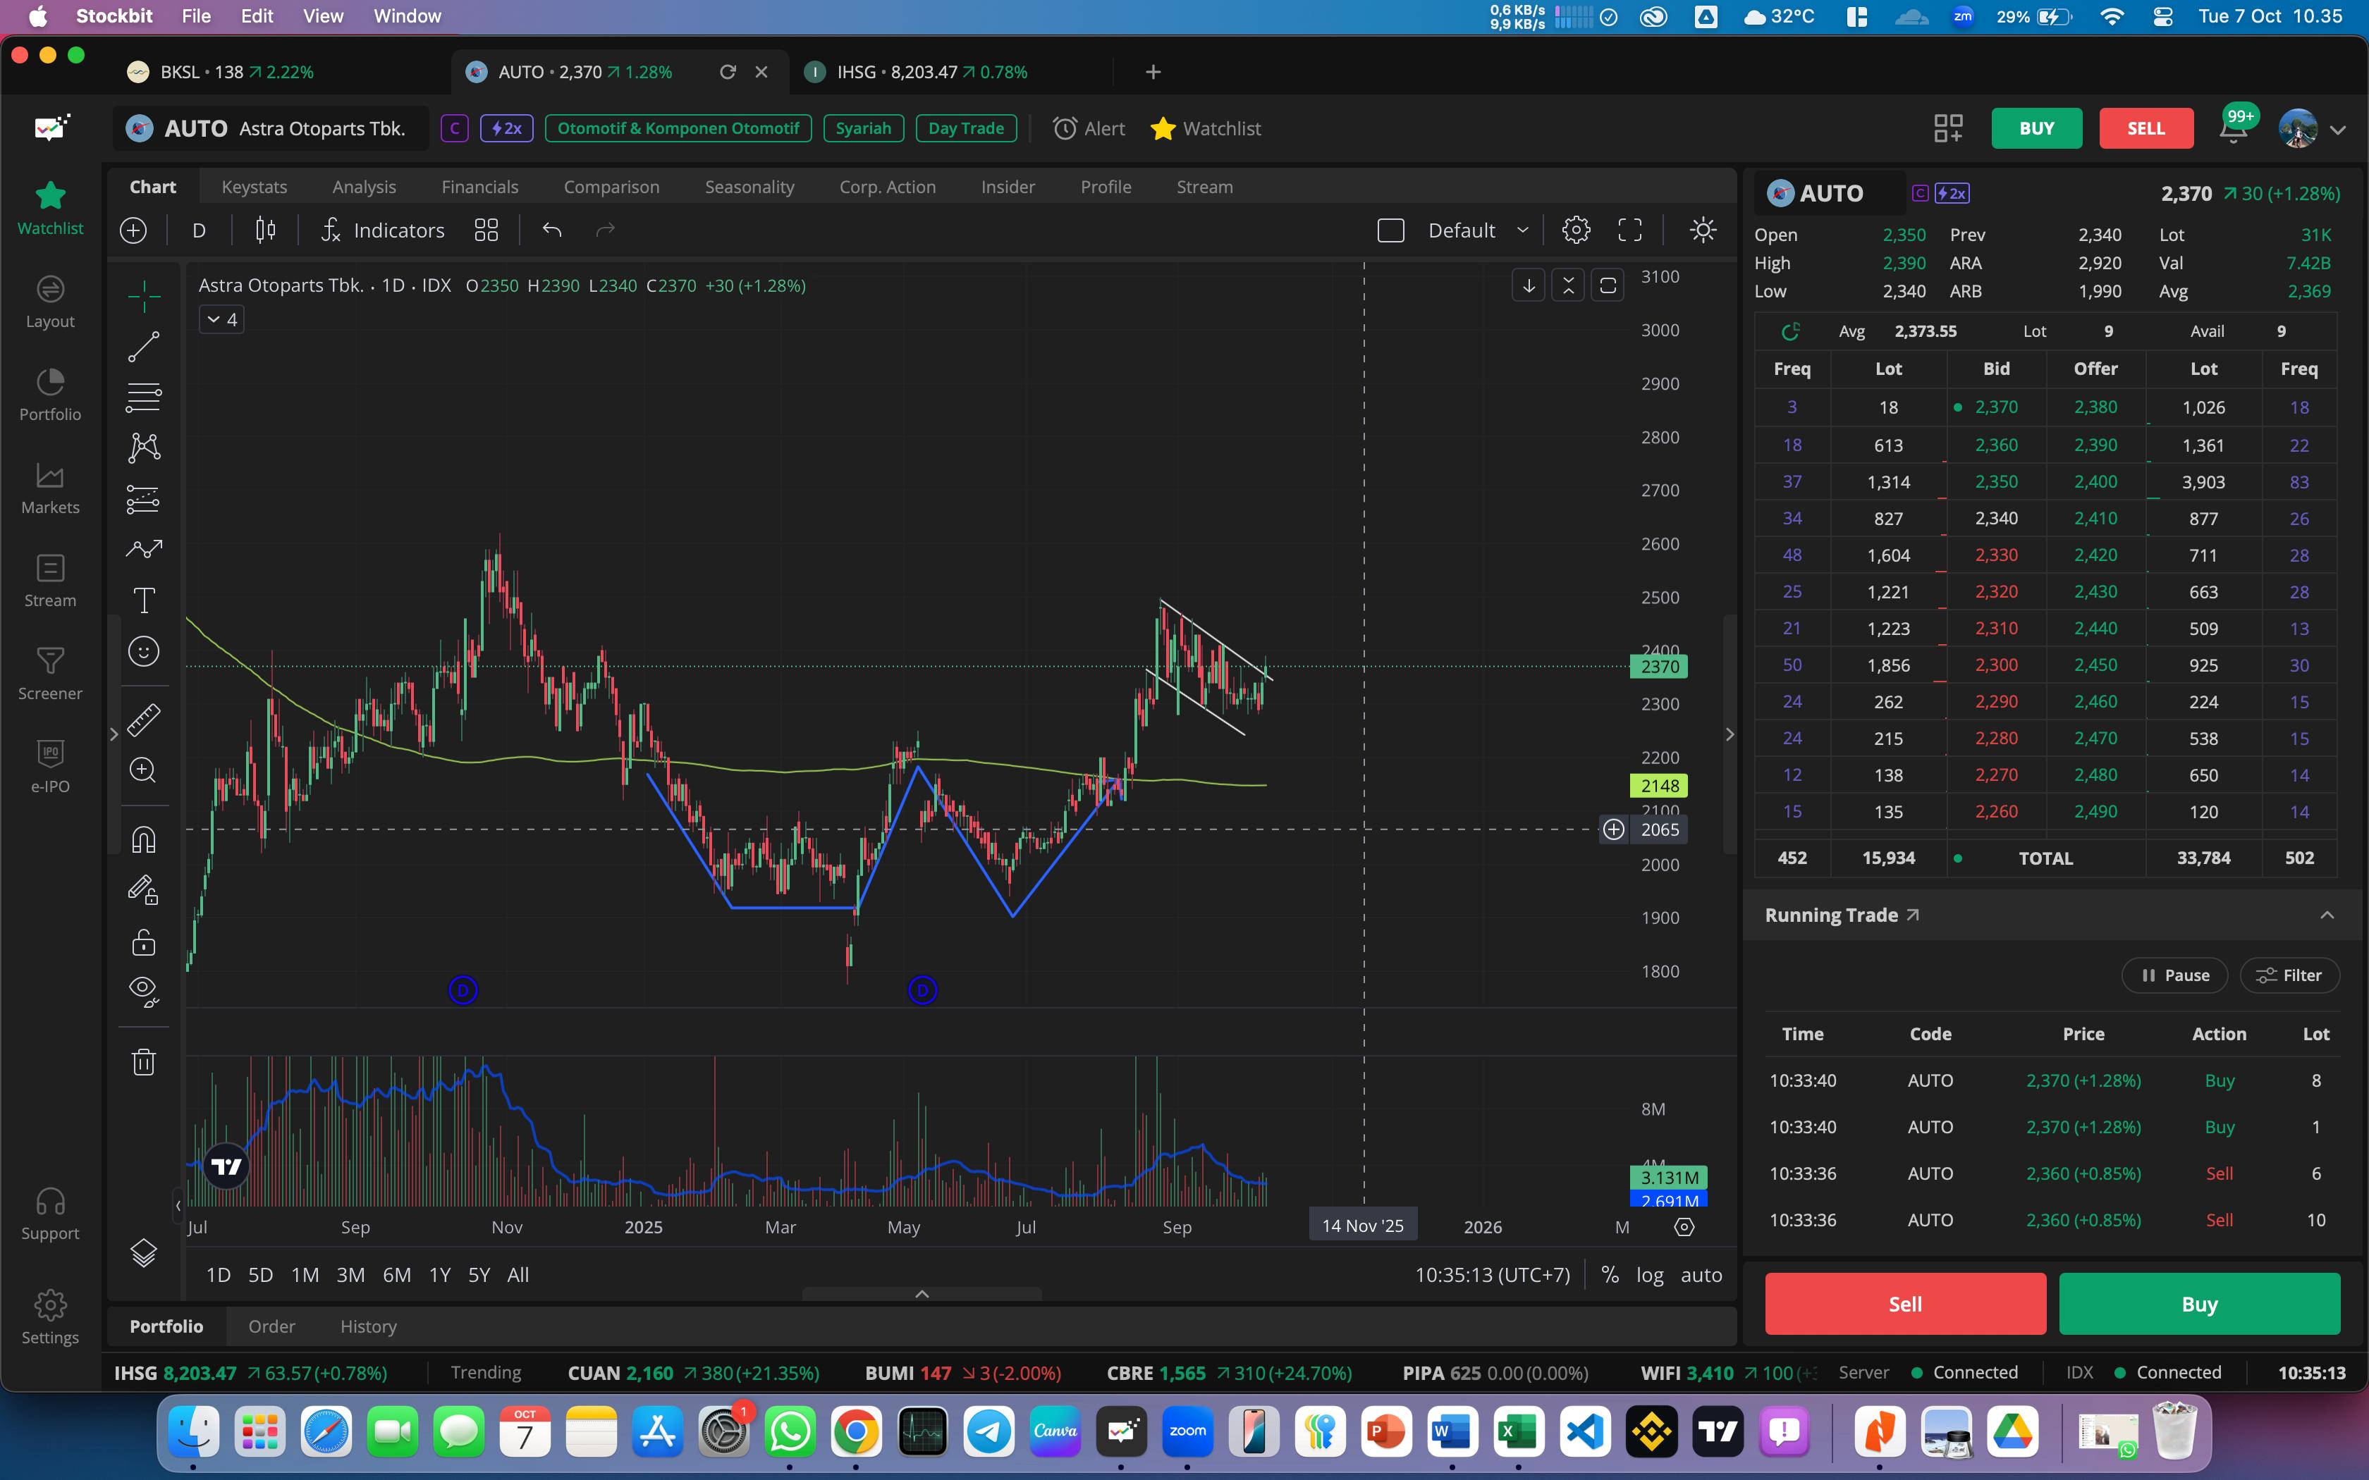This screenshot has height=1480, width=2369.
Task: Expand the indicator legend showing 4
Action: (221, 319)
